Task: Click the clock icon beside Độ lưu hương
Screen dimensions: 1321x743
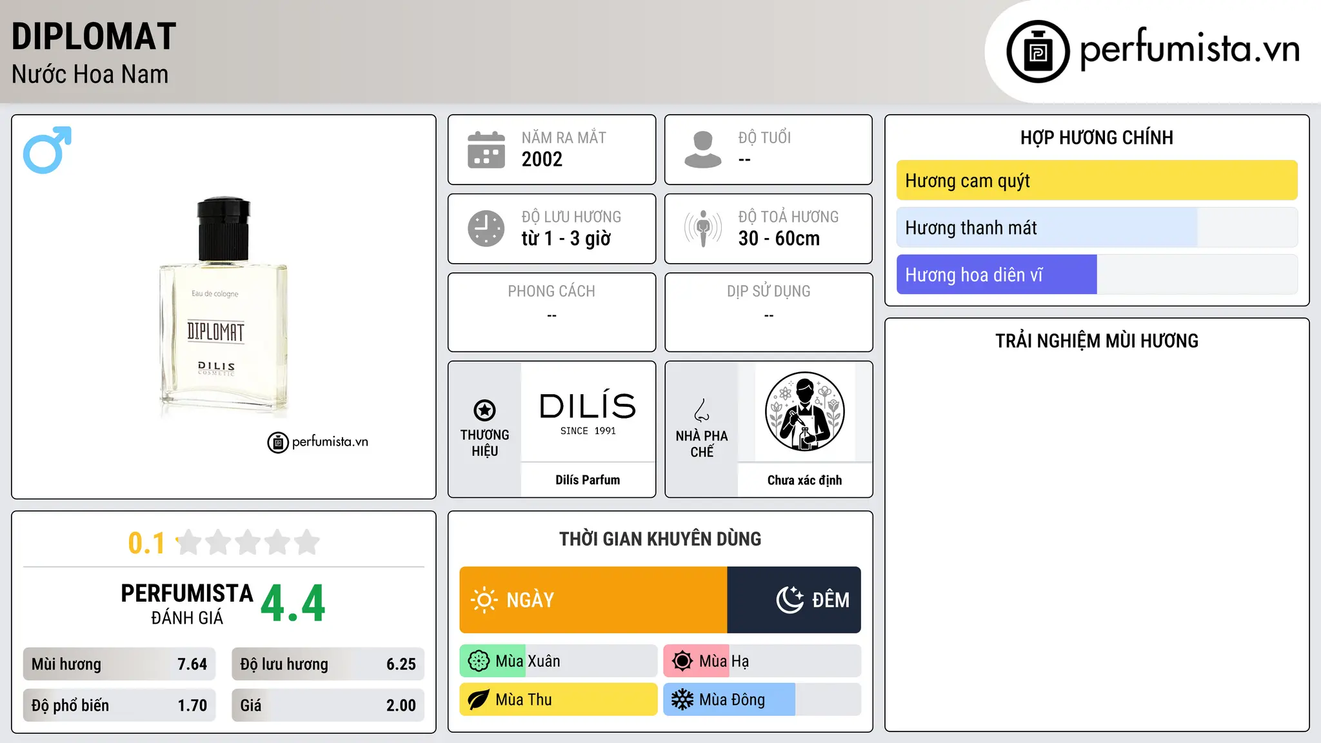Action: pyautogui.click(x=486, y=228)
